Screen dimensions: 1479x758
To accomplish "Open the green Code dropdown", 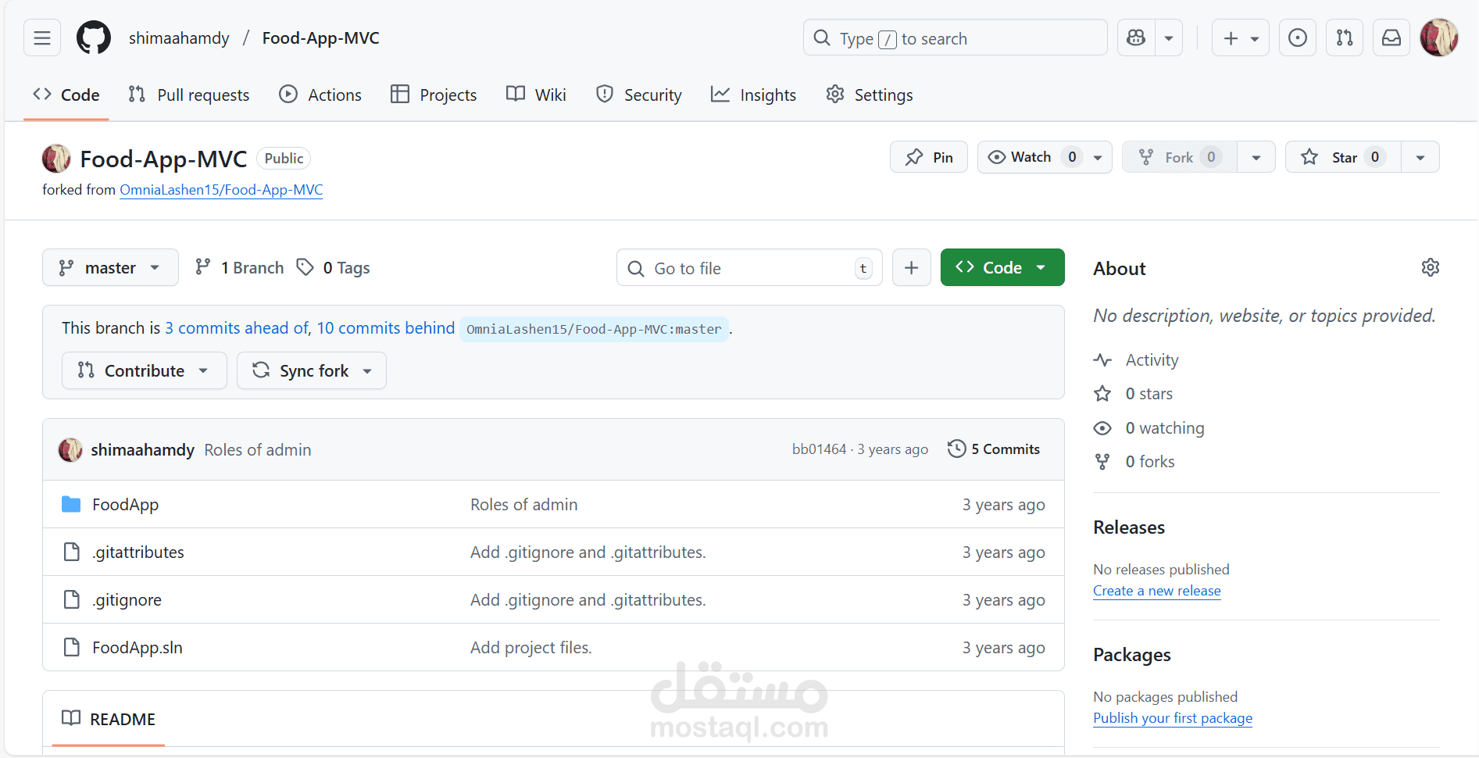I will [1002, 268].
